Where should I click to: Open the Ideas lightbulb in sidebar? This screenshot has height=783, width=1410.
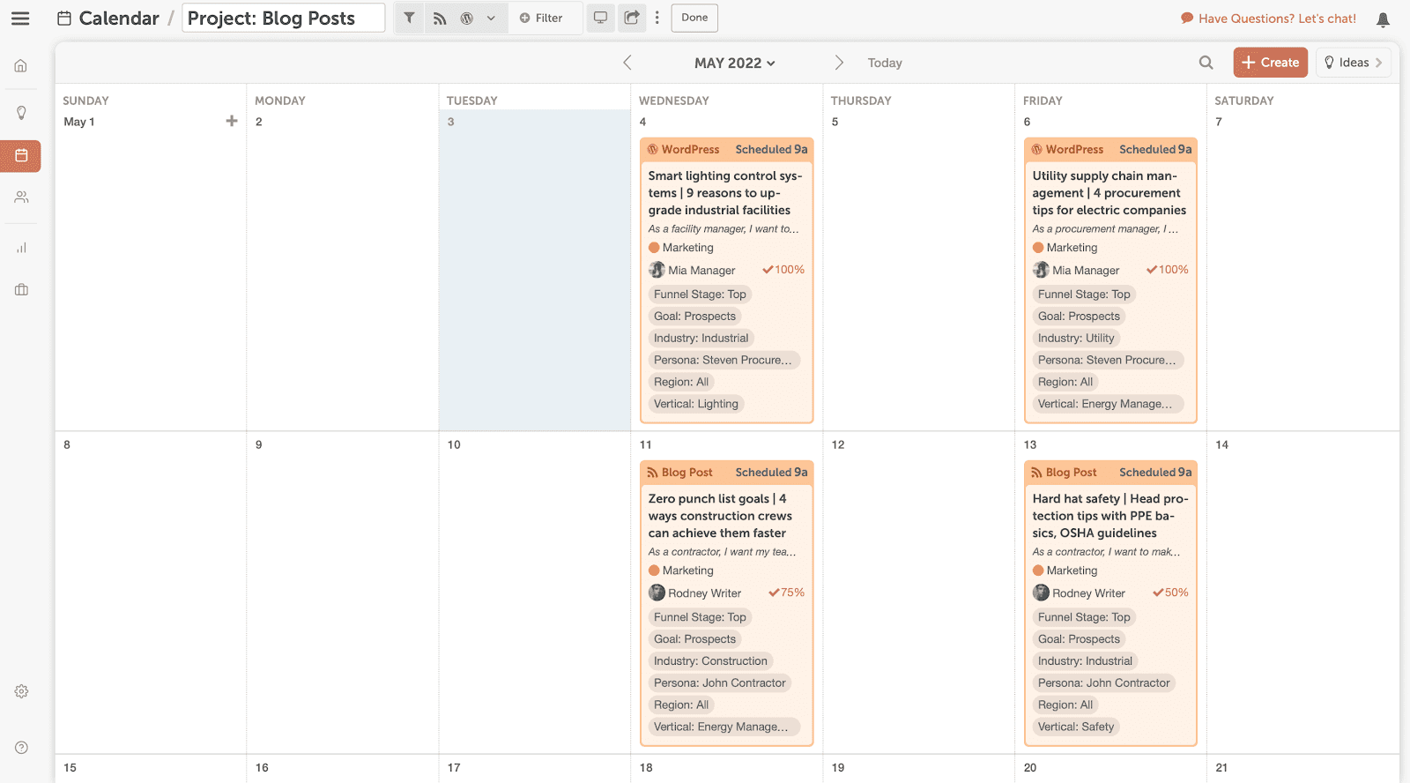point(21,113)
